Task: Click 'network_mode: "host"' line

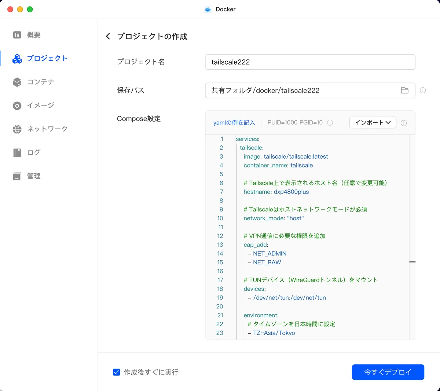Action: click(274, 218)
